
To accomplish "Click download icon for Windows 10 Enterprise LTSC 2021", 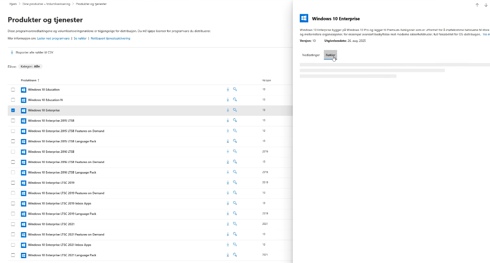I will 228,224.
